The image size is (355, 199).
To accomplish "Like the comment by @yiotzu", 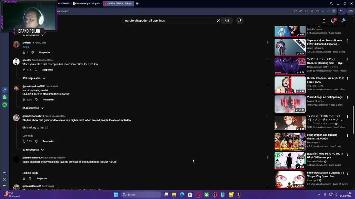I will coord(24,70).
